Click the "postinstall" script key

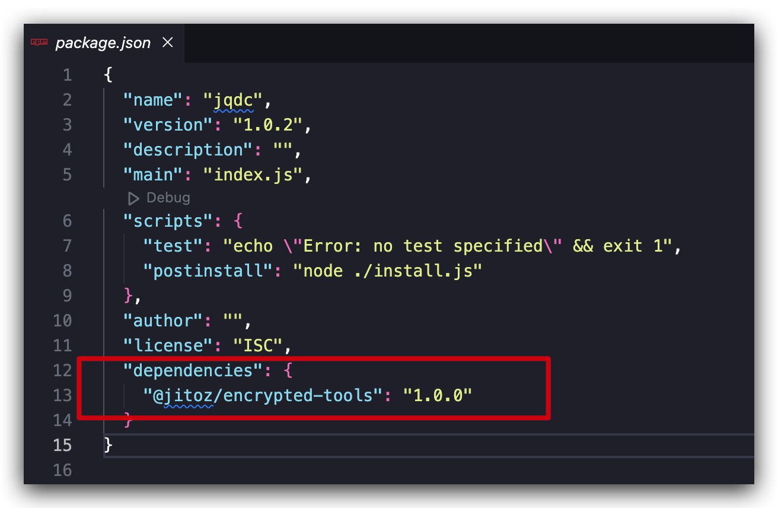pos(208,271)
